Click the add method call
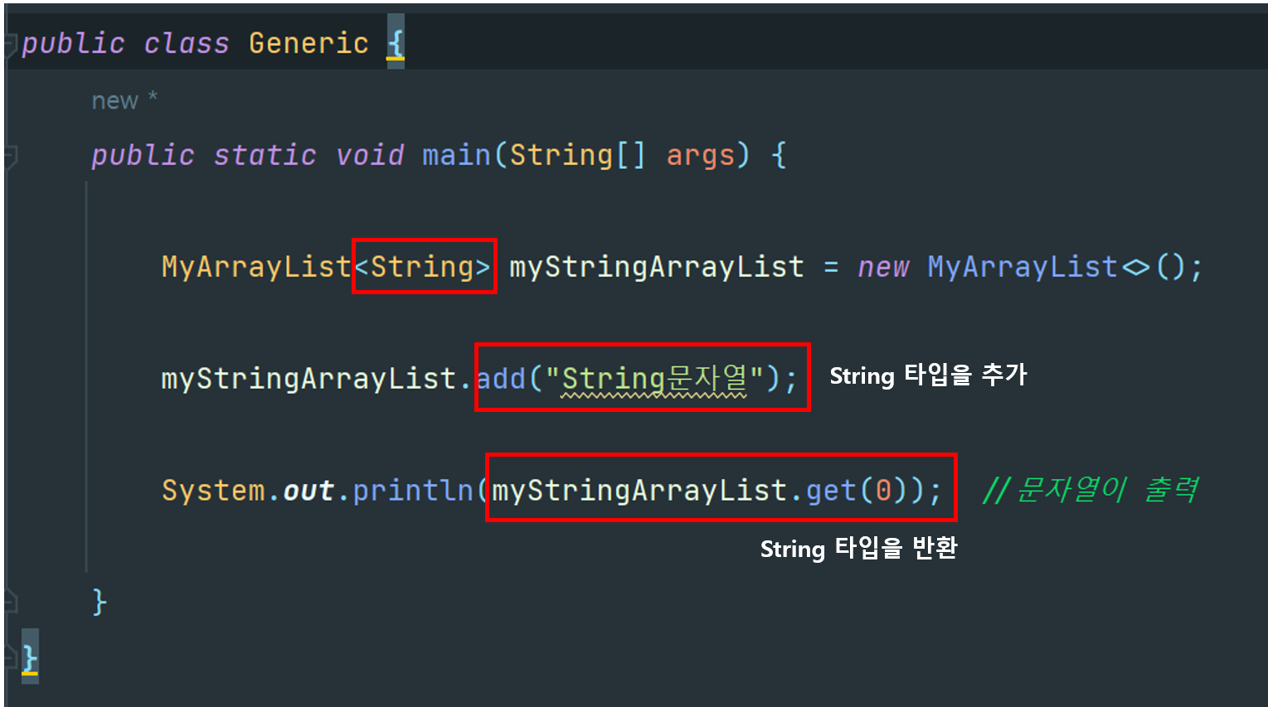 coord(502,378)
